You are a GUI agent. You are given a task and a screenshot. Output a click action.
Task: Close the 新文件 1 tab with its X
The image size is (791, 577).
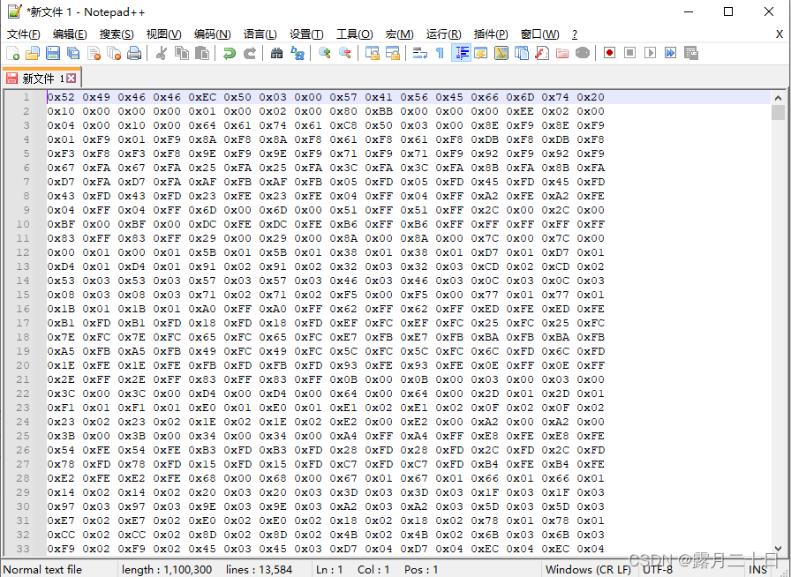(72, 79)
